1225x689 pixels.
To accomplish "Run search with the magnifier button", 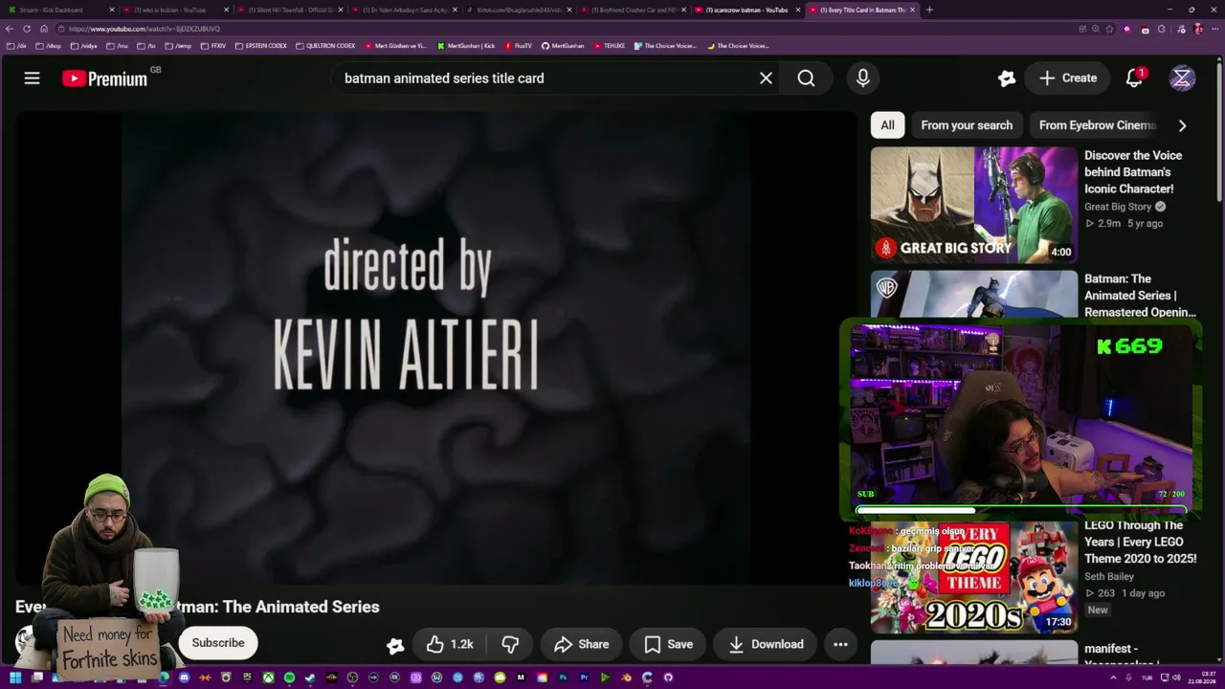I will pyautogui.click(x=807, y=78).
